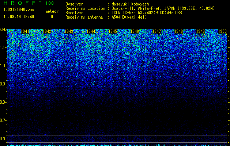Click the A504HB(yagi 4el) antenna text

(x=129, y=17)
